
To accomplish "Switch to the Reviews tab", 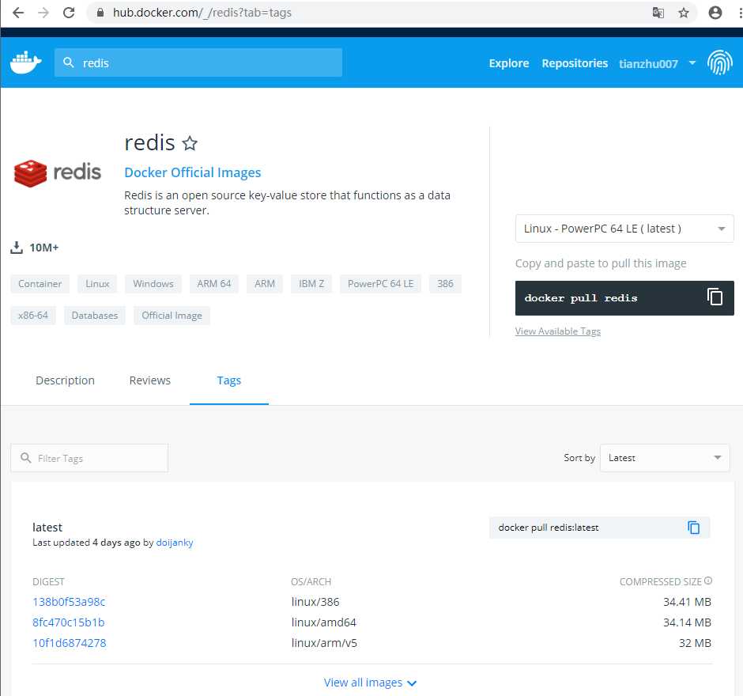I will click(x=149, y=380).
